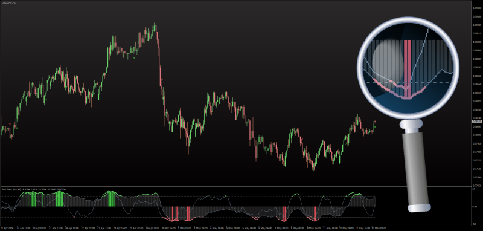Click the '1 May 07:00' time label
The height and width of the screenshot is (231, 483).
[185, 228]
